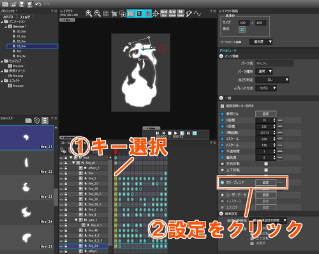
Task: Collapse the fire_all tree node
Action: [x=73, y=163]
